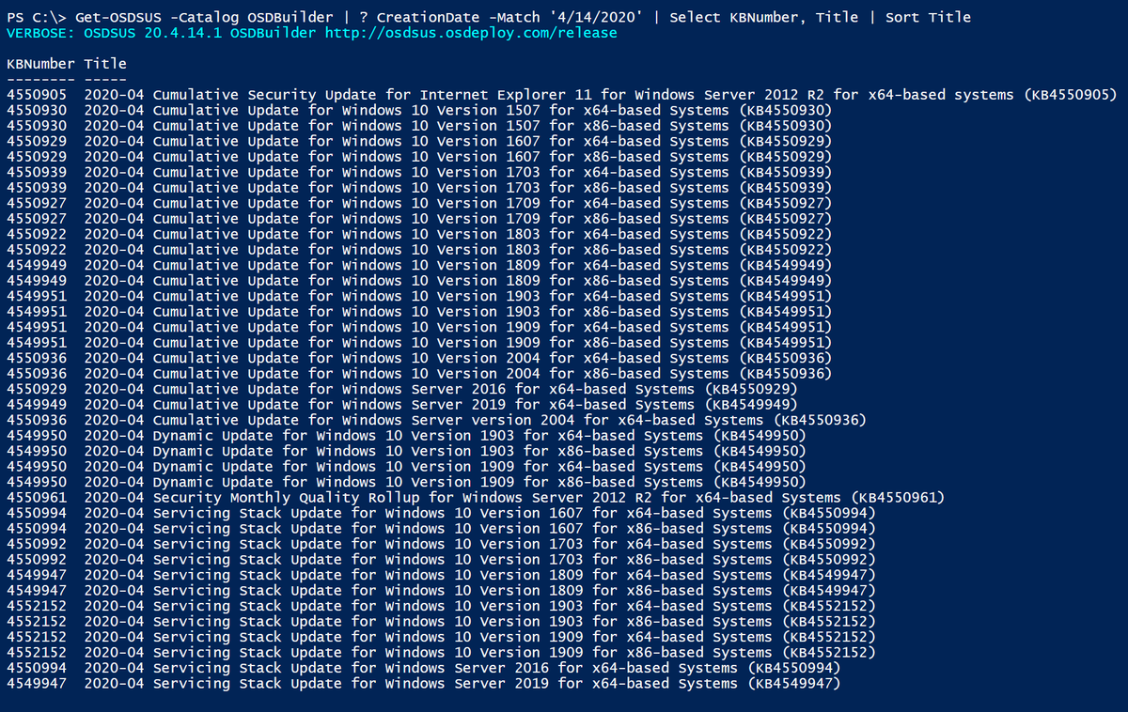
Task: Select Cumulative Update Windows 10 Version 1703 x64 row
Action: 419,173
